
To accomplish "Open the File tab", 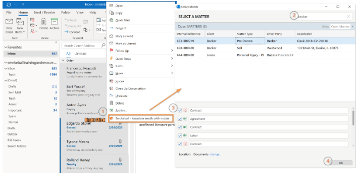I will [9, 13].
